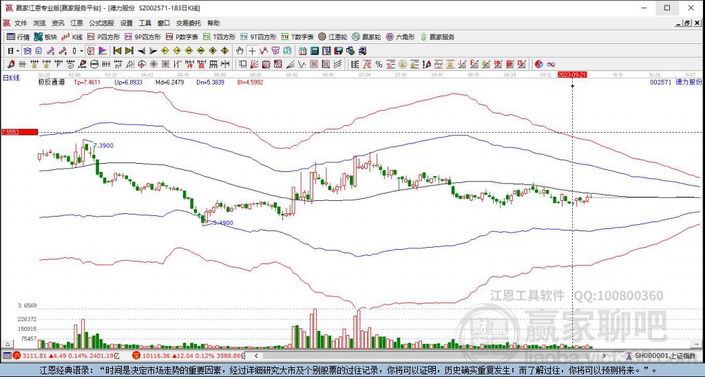Expand the dropdown arrow beside the 0 icon
The image size is (705, 377).
[x=81, y=51]
